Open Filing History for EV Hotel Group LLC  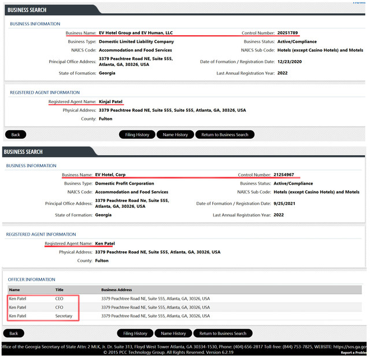point(137,135)
